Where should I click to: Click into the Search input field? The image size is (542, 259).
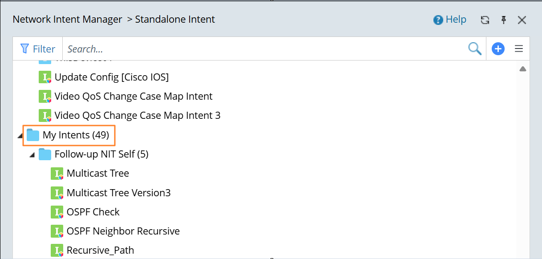point(263,49)
